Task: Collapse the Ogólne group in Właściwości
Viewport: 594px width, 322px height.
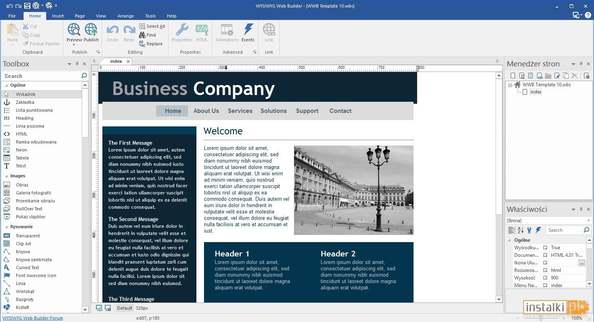Action: pyautogui.click(x=510, y=240)
